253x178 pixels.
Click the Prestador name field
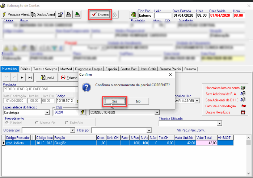[41, 89]
